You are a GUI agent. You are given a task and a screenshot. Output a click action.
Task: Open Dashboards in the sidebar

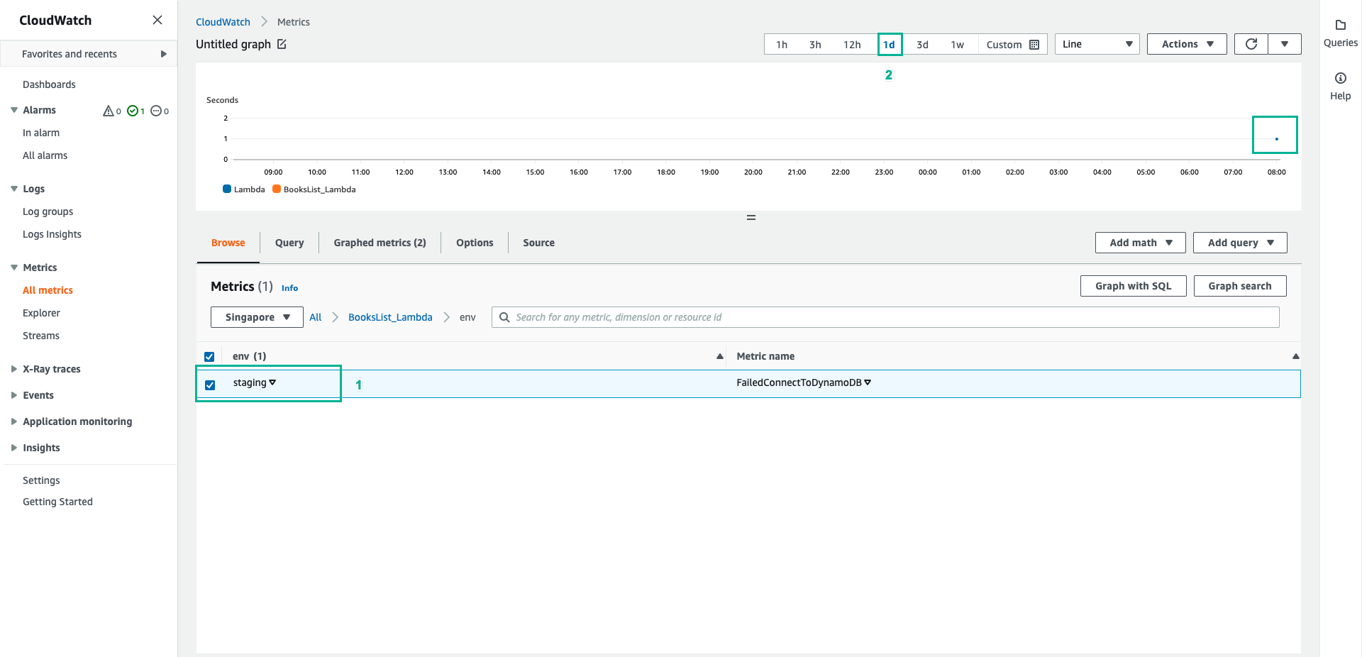pyautogui.click(x=49, y=84)
